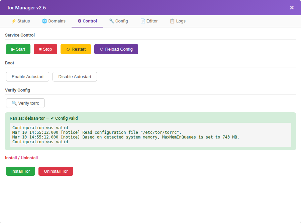The width and height of the screenshot is (301, 223).
Task: Stop the Tor service
Action: click(x=45, y=49)
